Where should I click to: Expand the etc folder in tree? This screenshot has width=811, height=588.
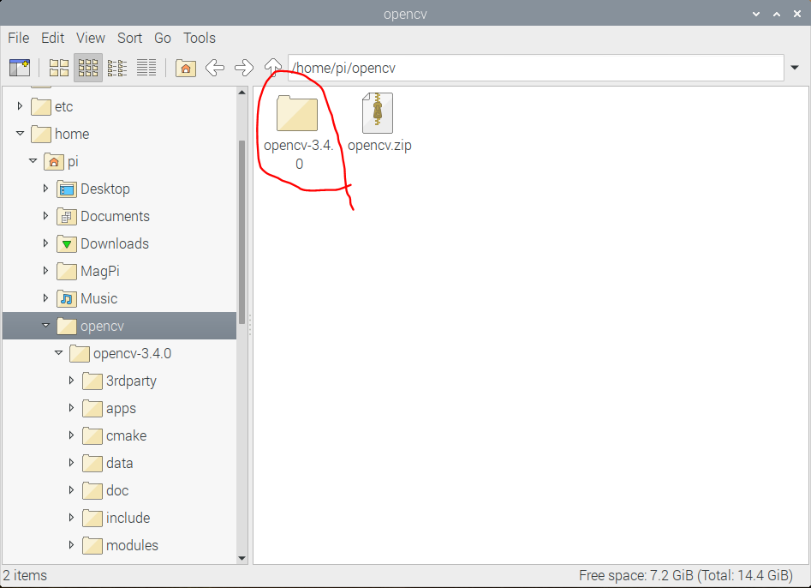[20, 106]
